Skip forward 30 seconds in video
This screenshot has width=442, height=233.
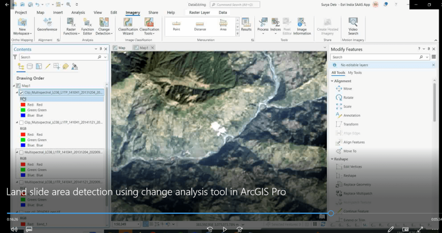point(239,230)
